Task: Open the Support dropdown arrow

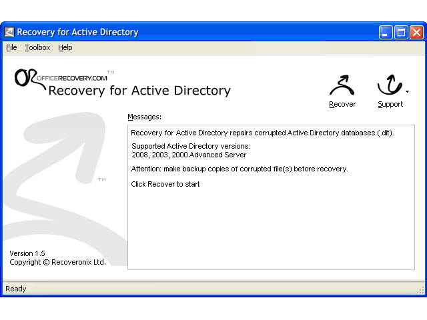Action: pyautogui.click(x=407, y=92)
